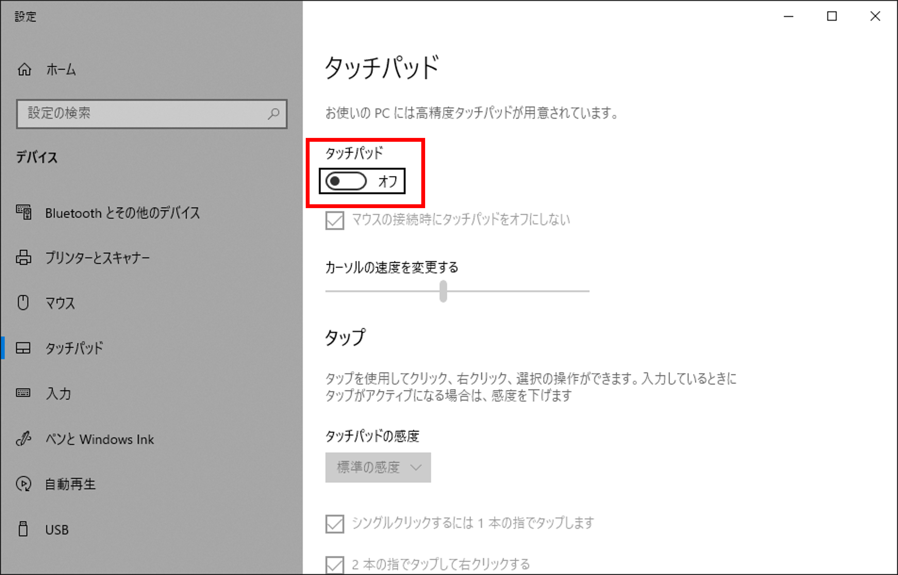898x575 pixels.
Task: Maximize the 設定 window
Action: pyautogui.click(x=832, y=16)
